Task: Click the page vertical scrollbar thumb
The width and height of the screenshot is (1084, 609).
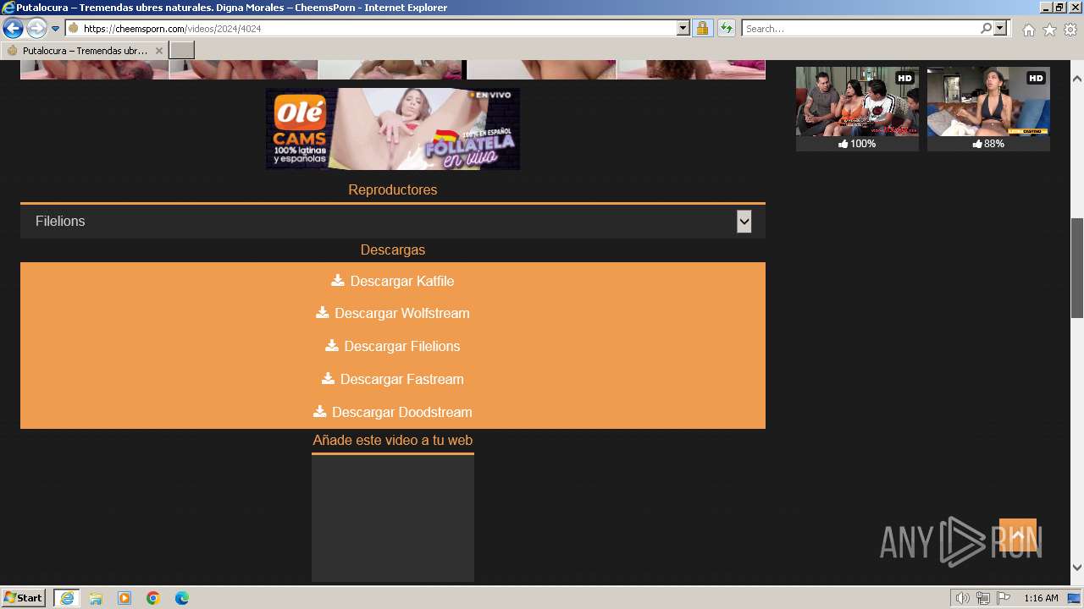Action: click(1077, 268)
